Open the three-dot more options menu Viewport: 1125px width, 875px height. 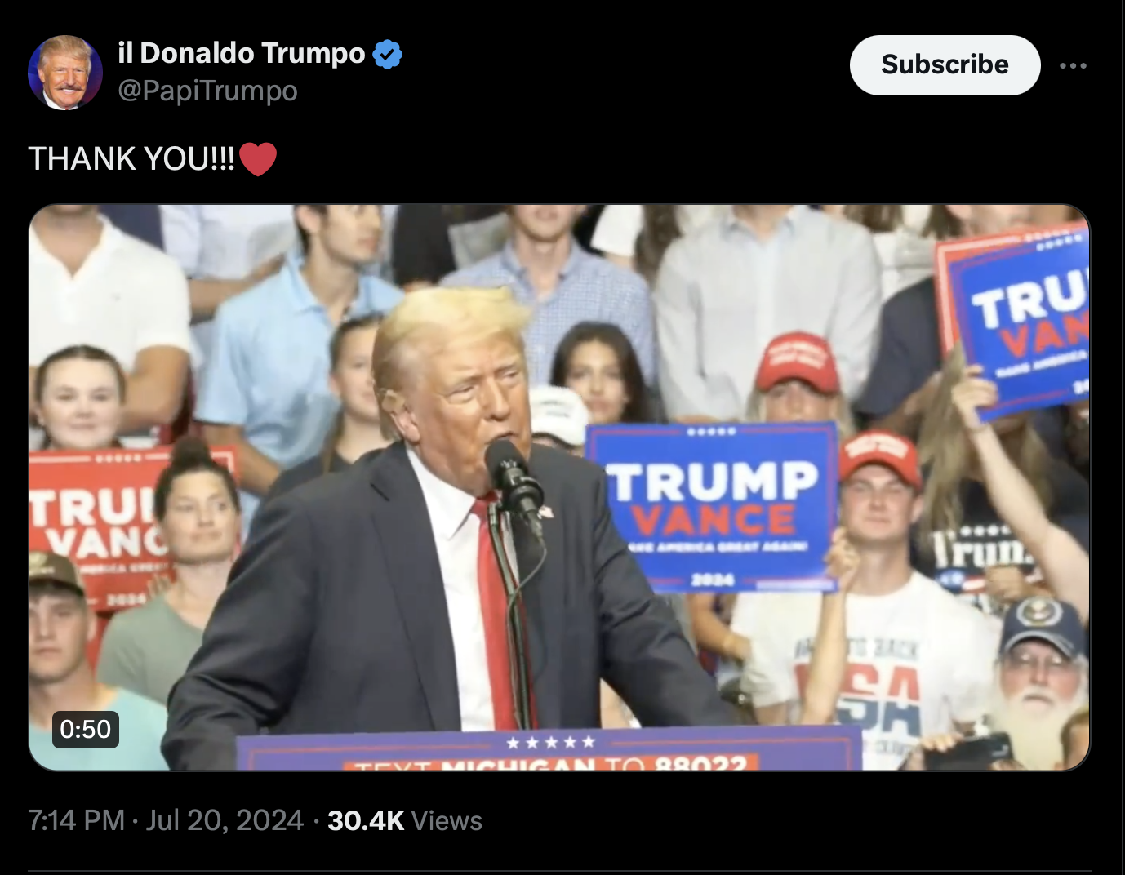(1073, 65)
